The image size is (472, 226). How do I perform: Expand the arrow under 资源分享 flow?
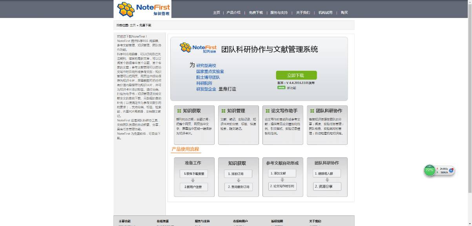tap(326, 180)
